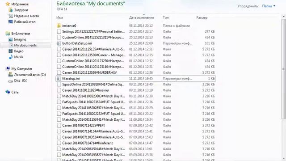286x161 pixels.
Task: Select the file name Career 20140907110352A
Action: coord(94,137)
